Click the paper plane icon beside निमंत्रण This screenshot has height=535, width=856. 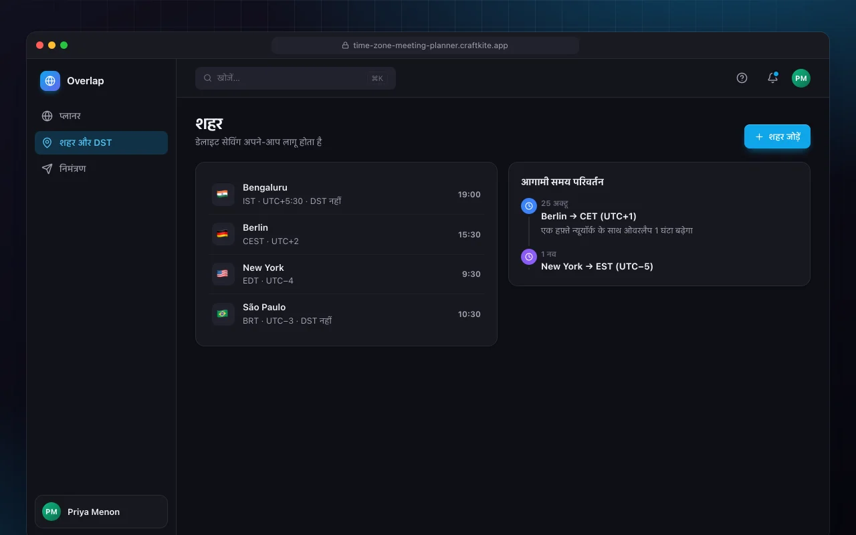coord(47,169)
